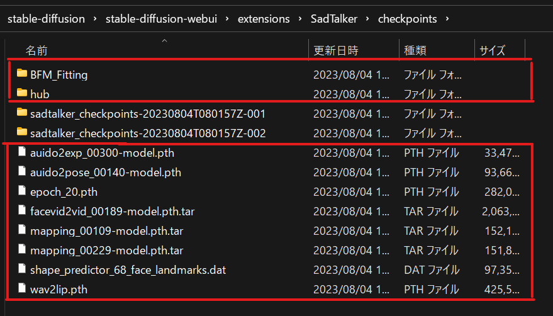Go to stable-diffusion-webui breadcrumb
This screenshot has height=316, width=553.
pyautogui.click(x=161, y=19)
